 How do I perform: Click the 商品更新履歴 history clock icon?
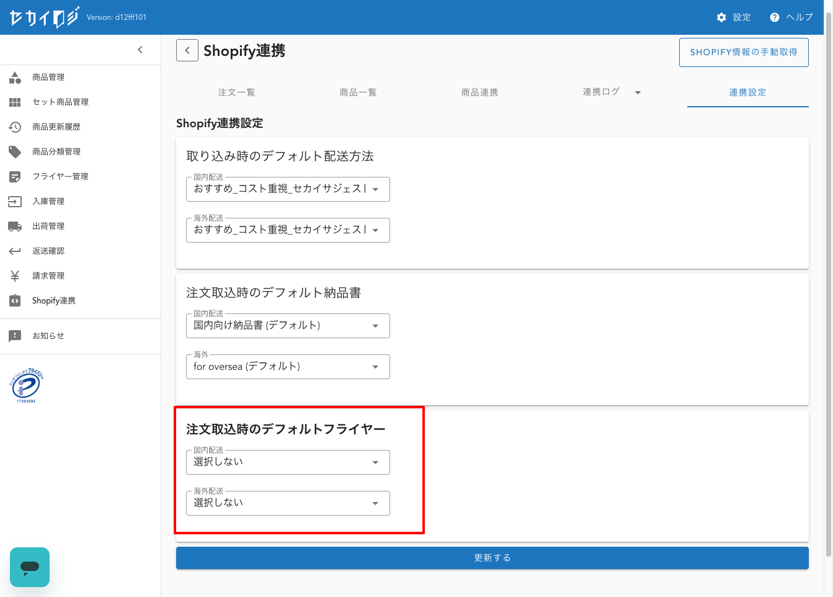pos(15,127)
